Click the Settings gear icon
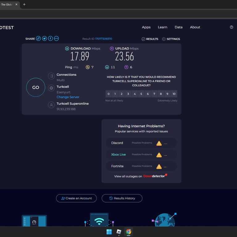The width and height of the screenshot is (237, 237). coord(164,39)
